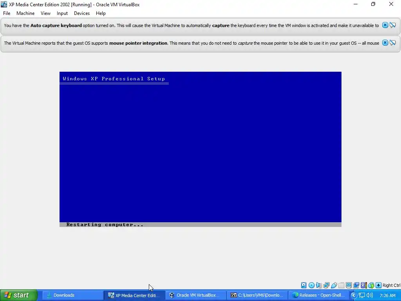Click the keyboard capture arrow icon
Screen dimensions: 401x301
click(379, 285)
